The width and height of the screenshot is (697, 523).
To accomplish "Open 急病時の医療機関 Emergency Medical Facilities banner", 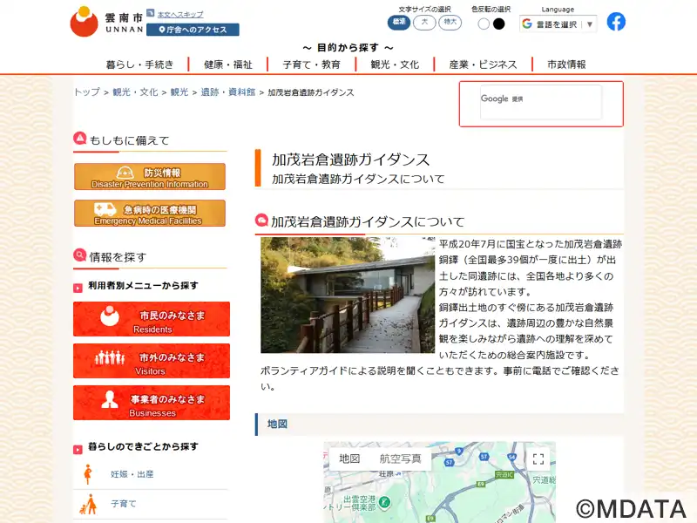I will coord(150,214).
